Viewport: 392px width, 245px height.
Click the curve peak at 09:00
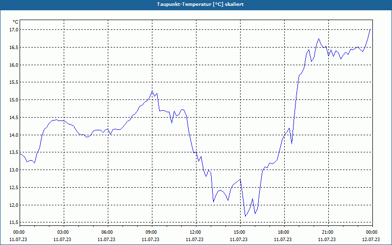[152, 91]
